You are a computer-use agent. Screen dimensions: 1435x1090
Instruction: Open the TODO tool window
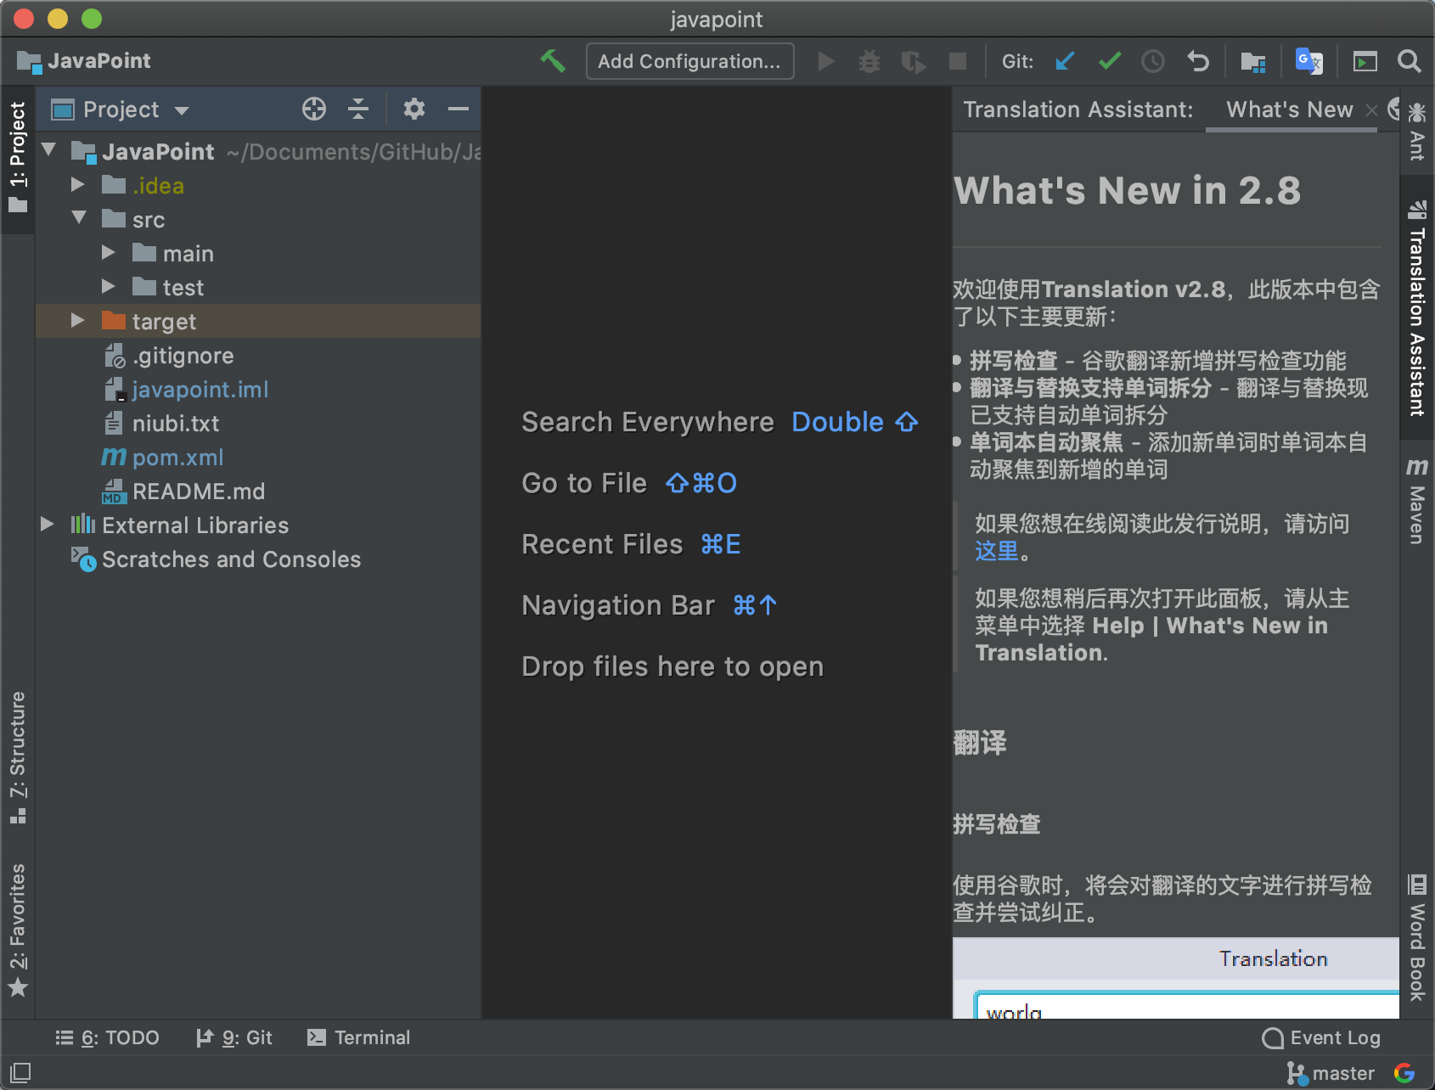108,1037
